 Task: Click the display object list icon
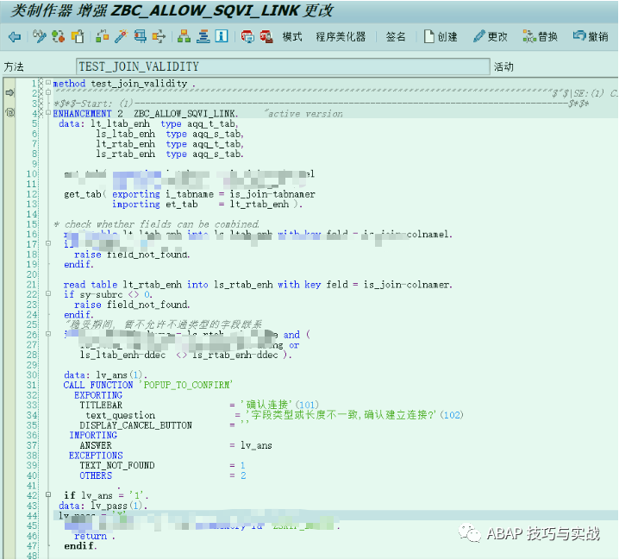pyautogui.click(x=159, y=36)
